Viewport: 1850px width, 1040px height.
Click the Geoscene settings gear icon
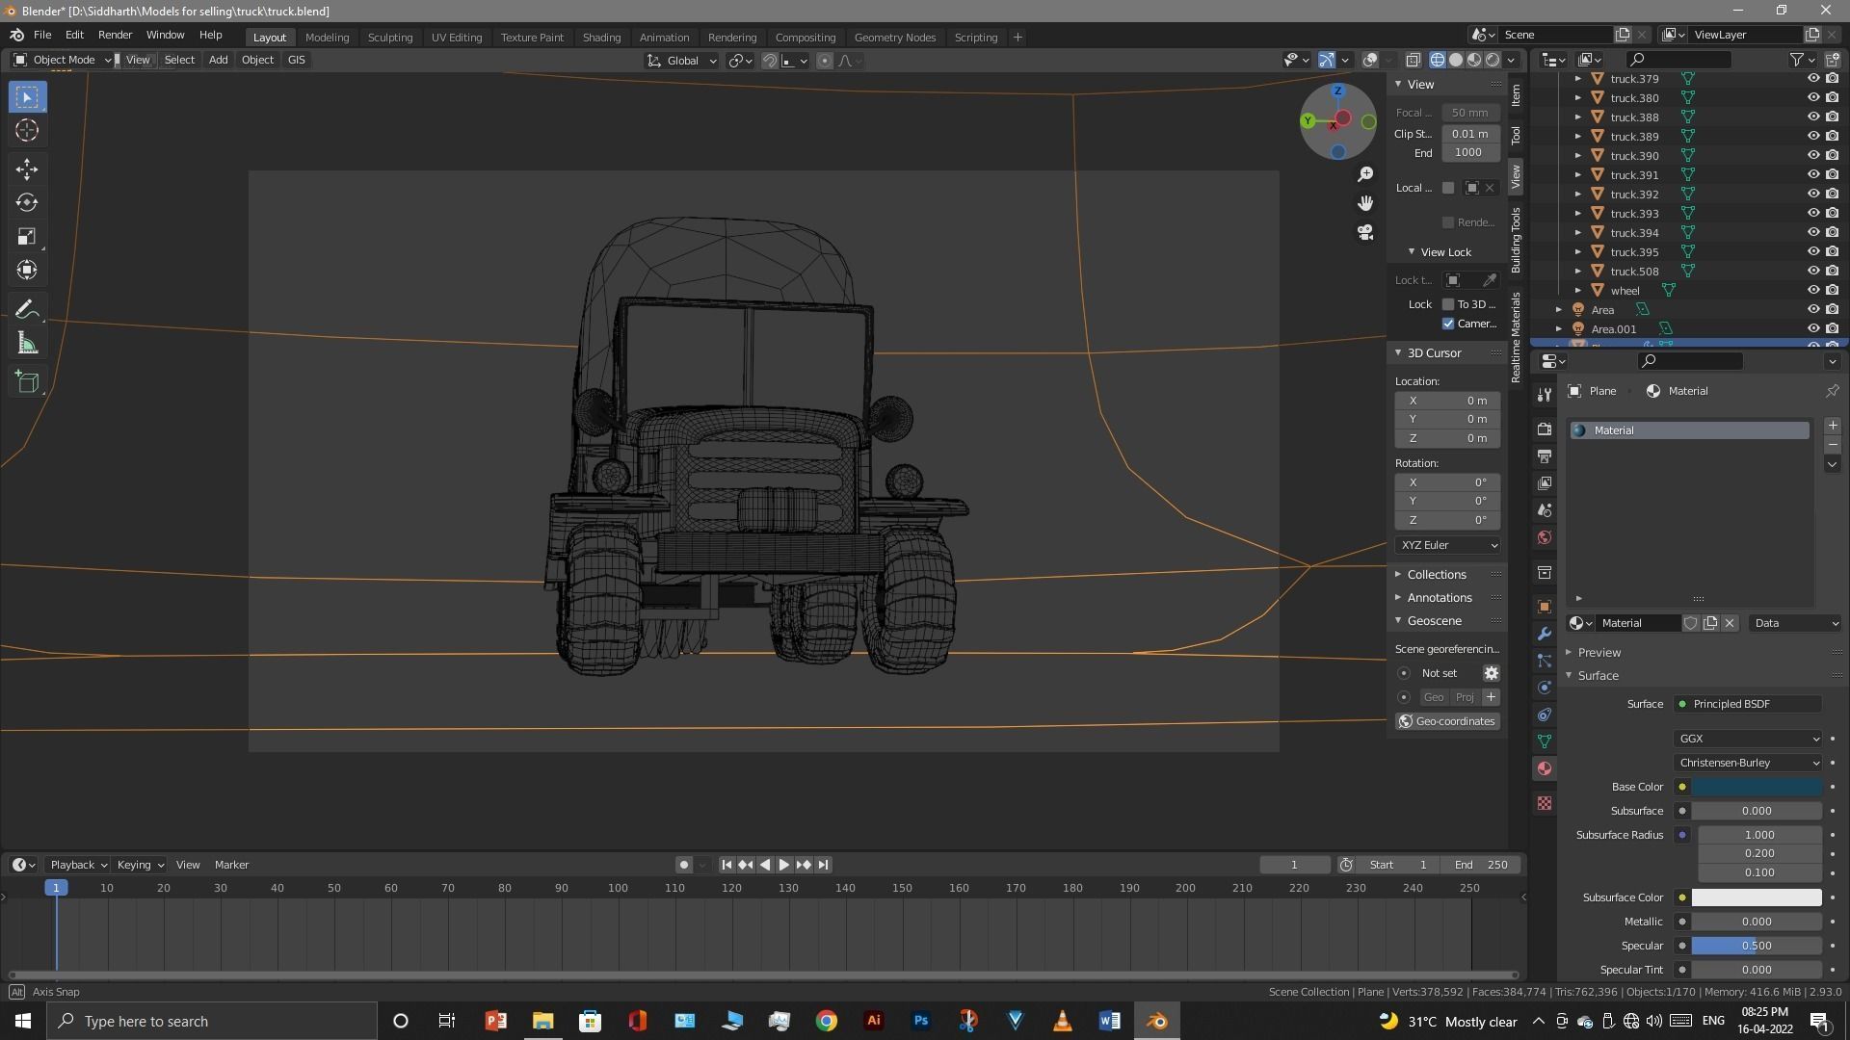pos(1491,673)
